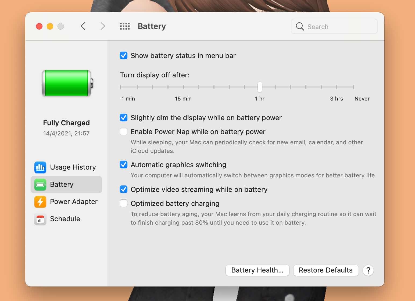Screen dimensions: 415x301
Task: Select the Usage History sidebar icon
Action: (40, 167)
